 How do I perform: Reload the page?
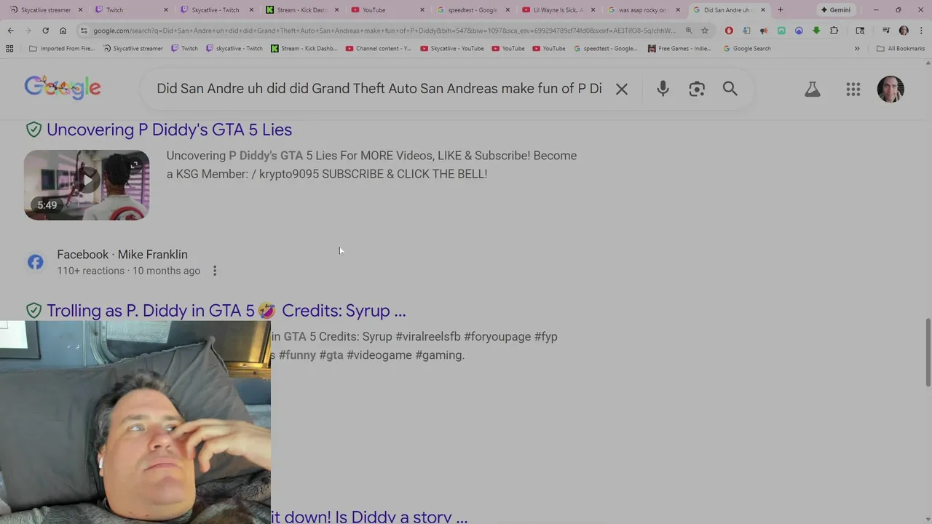click(45, 31)
